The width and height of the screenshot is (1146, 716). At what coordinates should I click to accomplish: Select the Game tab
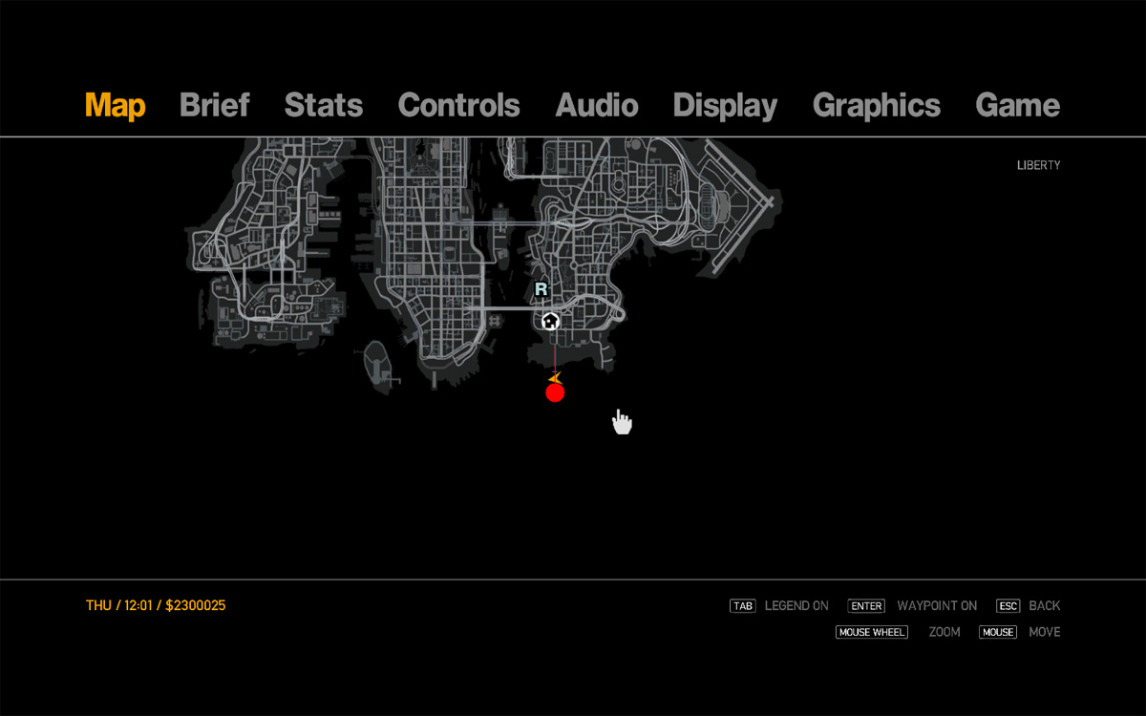point(1017,105)
